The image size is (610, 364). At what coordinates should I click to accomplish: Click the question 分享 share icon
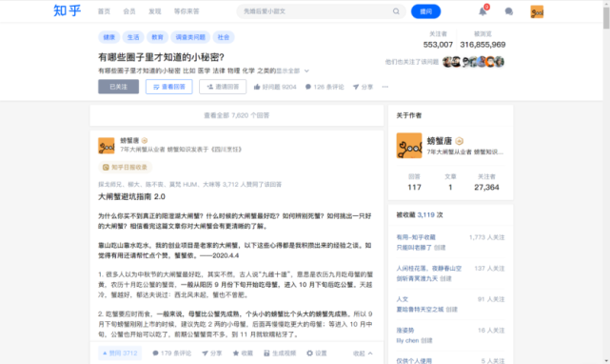click(x=356, y=87)
